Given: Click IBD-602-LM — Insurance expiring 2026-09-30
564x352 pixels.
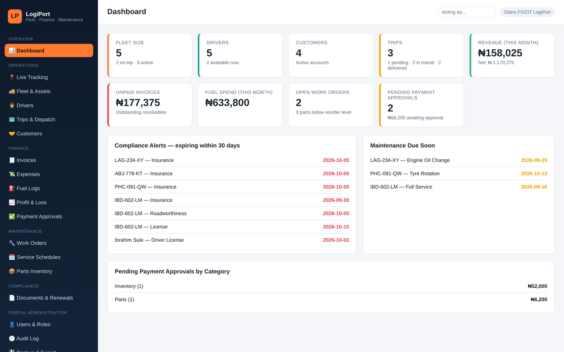Looking at the screenshot, I should click(x=232, y=200).
